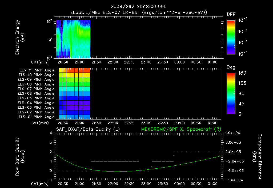Click inside the electron energy spectrogram data
The height and width of the screenshot is (188, 273).
click(x=73, y=39)
